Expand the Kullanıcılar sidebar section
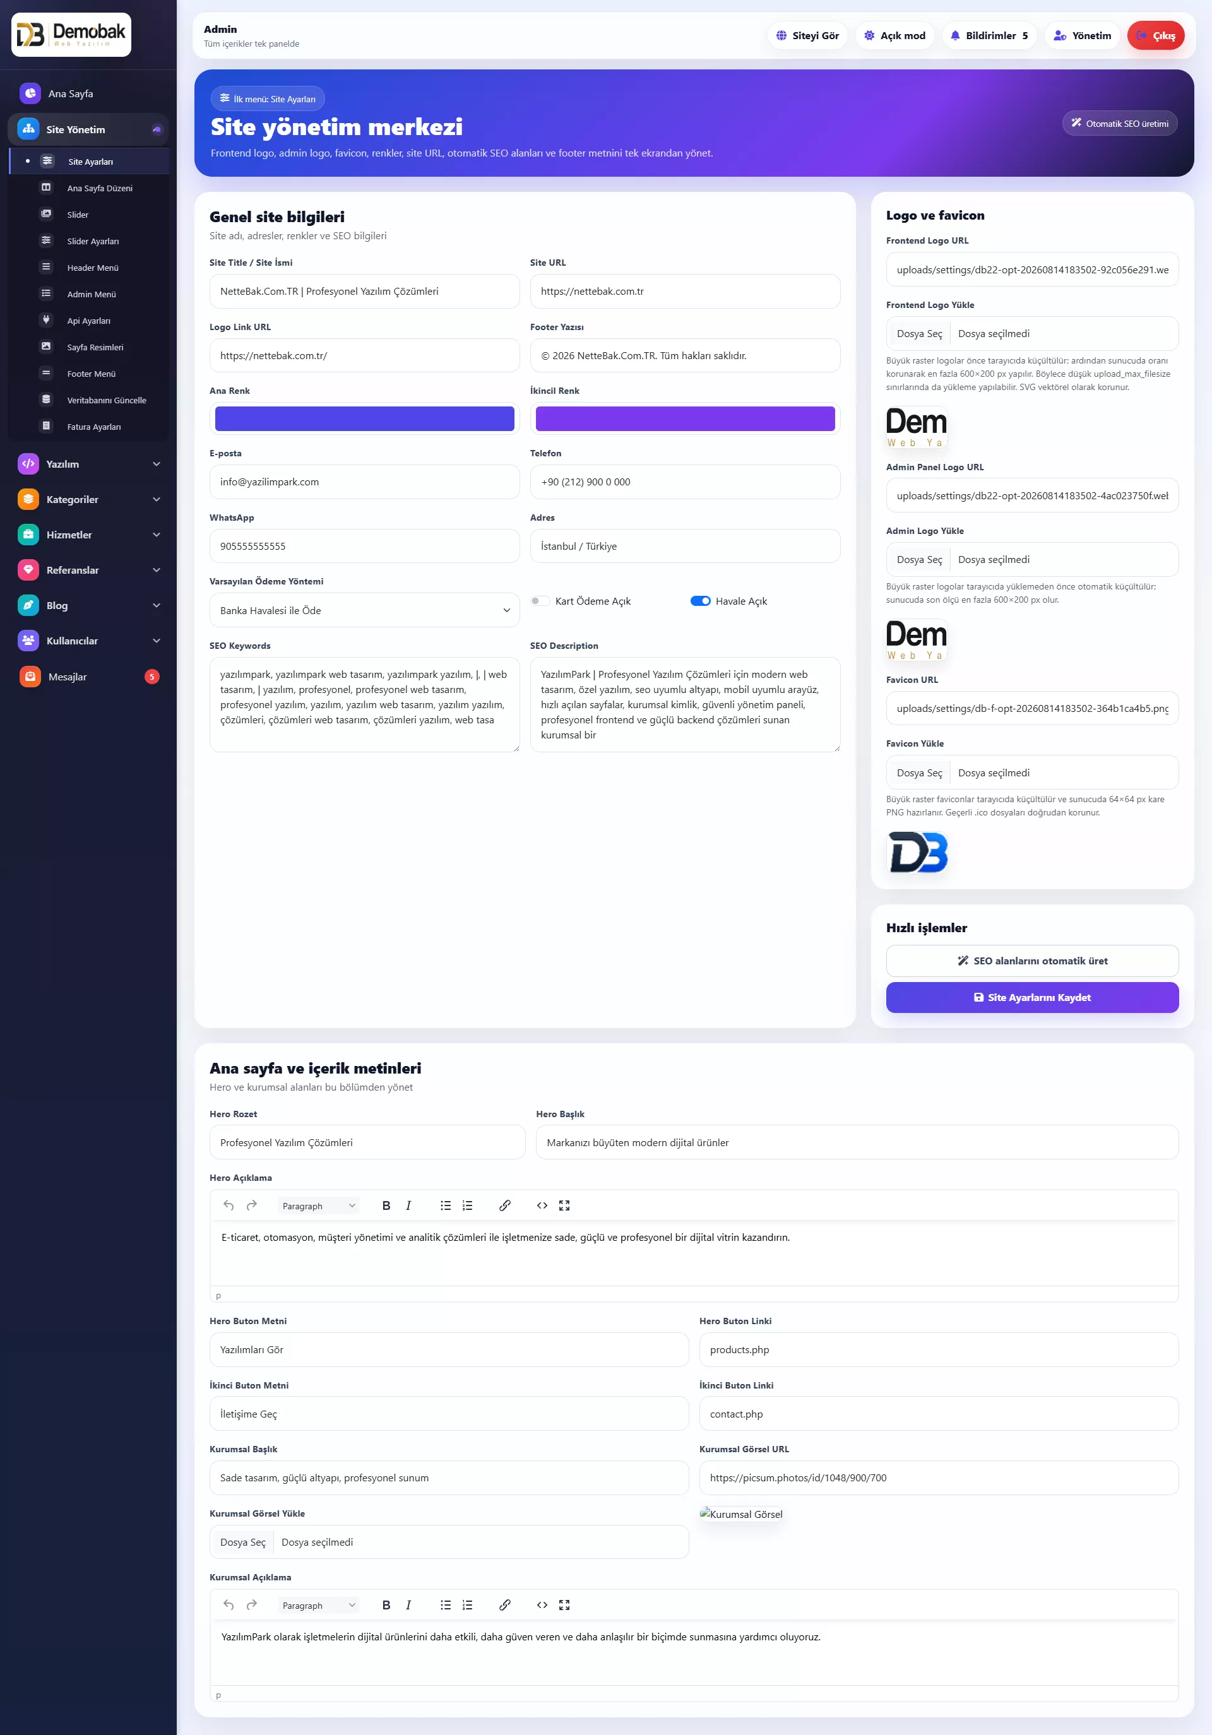Image resolution: width=1212 pixels, height=1735 pixels. pos(88,641)
